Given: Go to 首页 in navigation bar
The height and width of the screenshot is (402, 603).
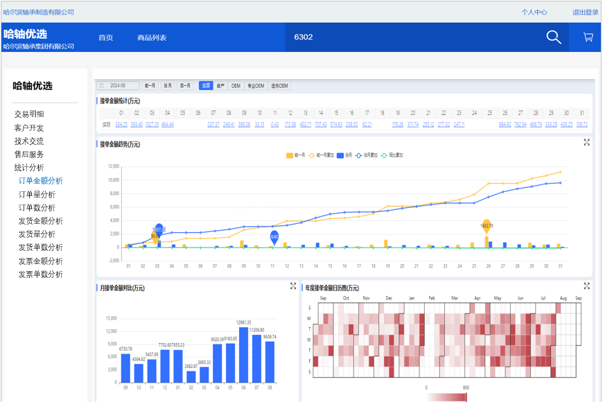Looking at the screenshot, I should click(x=105, y=37).
